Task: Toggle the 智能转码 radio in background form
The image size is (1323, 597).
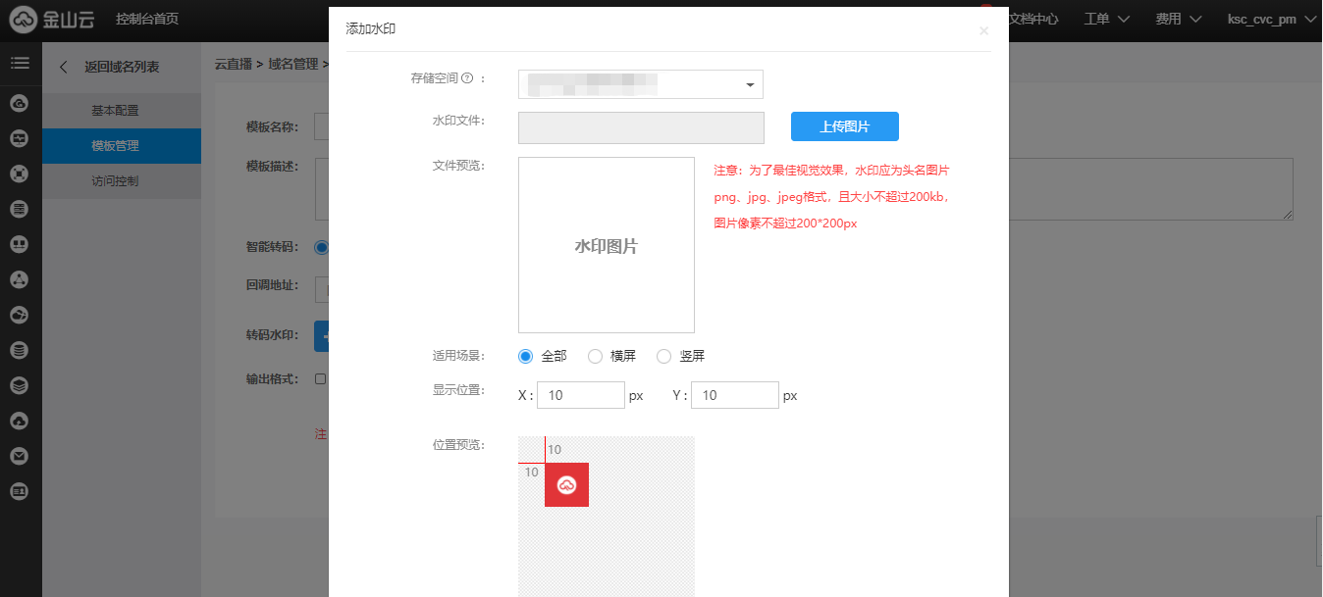Action: point(321,247)
